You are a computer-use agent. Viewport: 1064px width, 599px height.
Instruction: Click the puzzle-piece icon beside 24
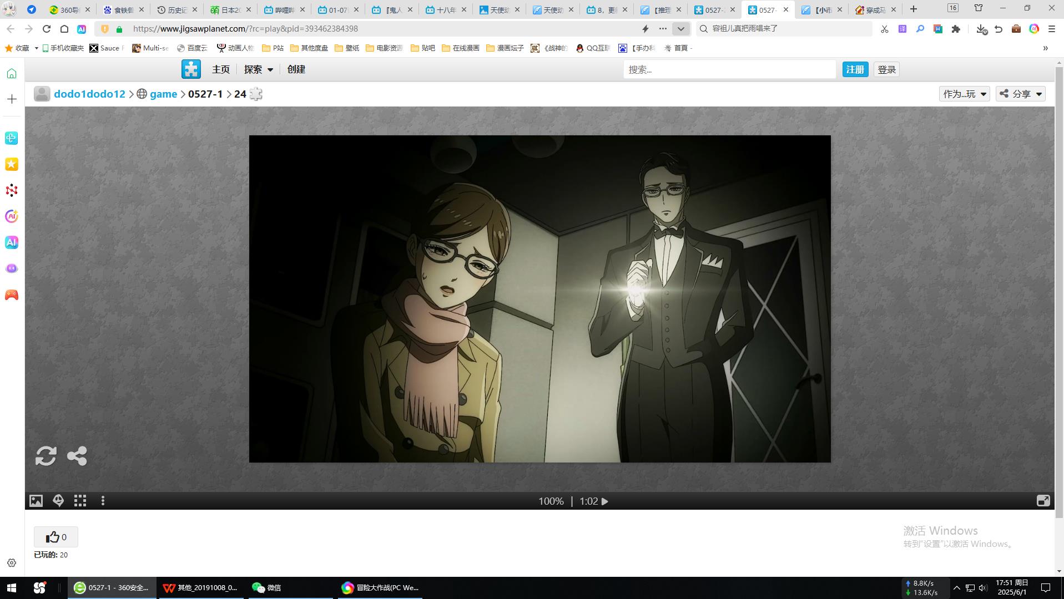(256, 94)
